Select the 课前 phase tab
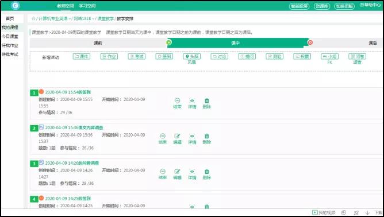384x217 pixels. pos(98,43)
